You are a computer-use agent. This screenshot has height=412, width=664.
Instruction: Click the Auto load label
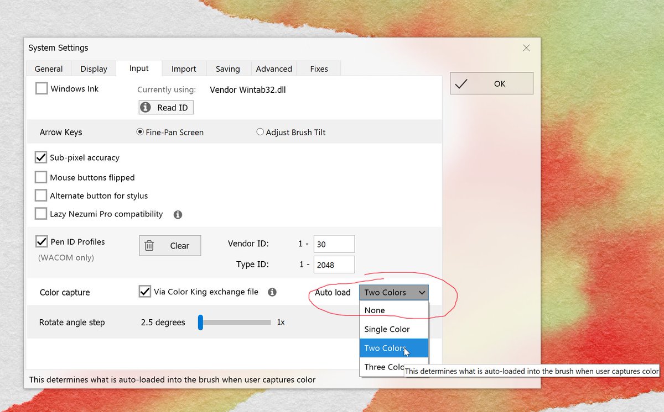coord(333,293)
